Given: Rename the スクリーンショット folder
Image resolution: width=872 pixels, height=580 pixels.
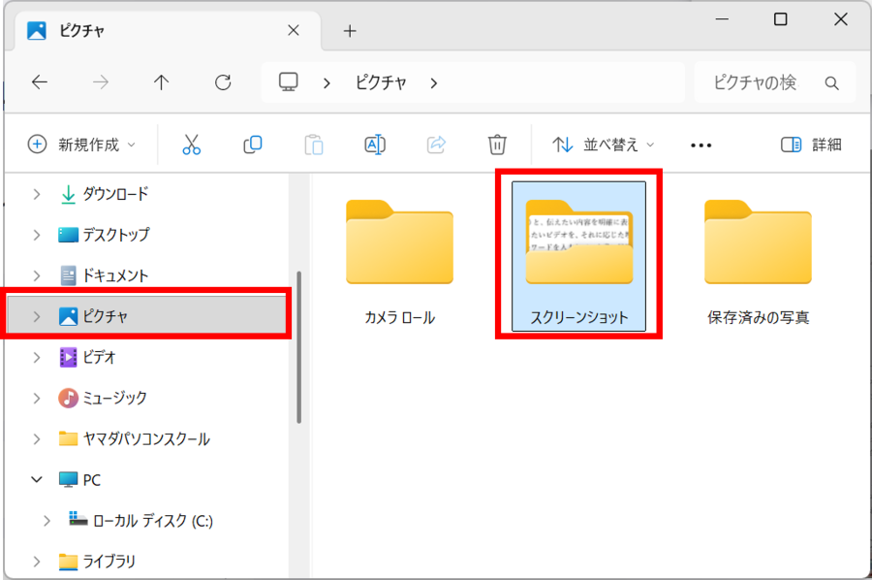Looking at the screenshot, I should [x=374, y=144].
